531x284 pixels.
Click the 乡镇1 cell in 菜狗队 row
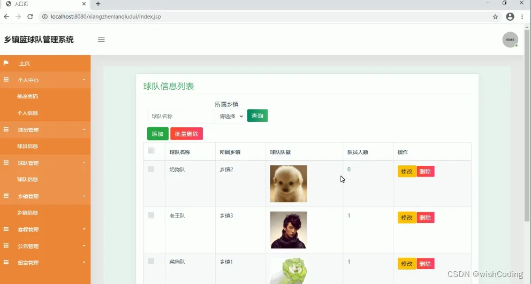[x=226, y=262]
